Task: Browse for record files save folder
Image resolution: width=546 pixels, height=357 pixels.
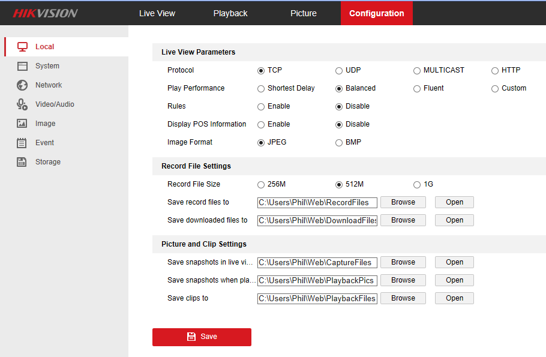Action: pyautogui.click(x=403, y=202)
